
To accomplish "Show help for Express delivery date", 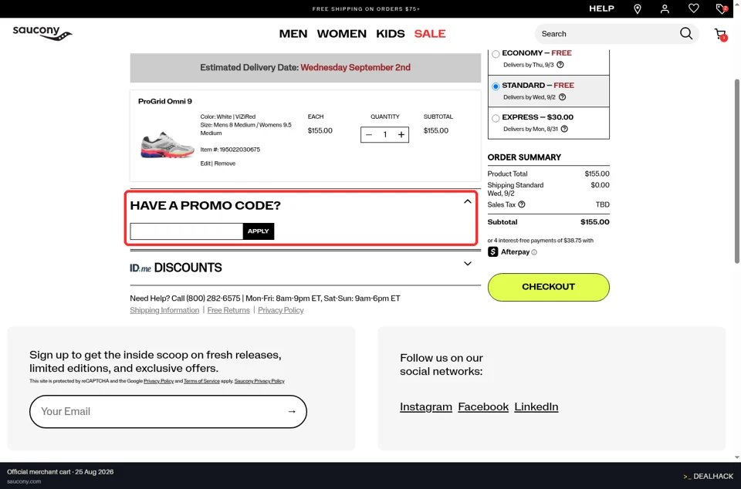I will (x=564, y=129).
